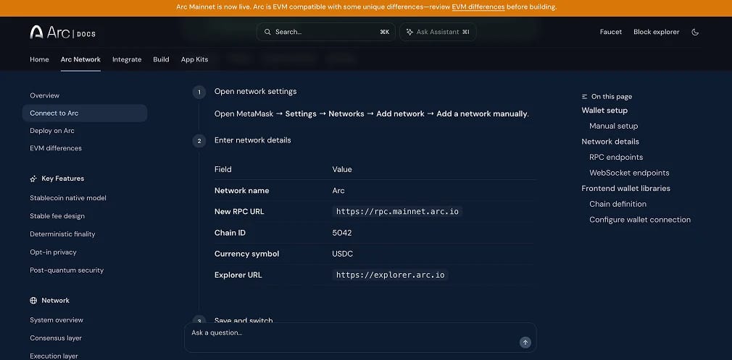The width and height of the screenshot is (732, 360).
Task: Click the Key Features sparkle icon
Action: (x=33, y=179)
